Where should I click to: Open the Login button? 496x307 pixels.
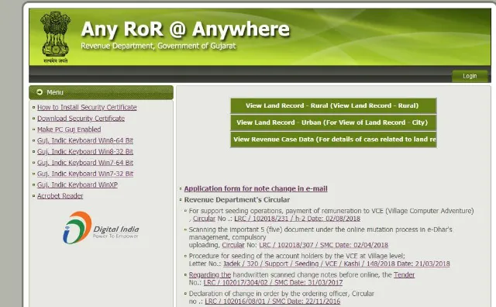pyautogui.click(x=470, y=76)
